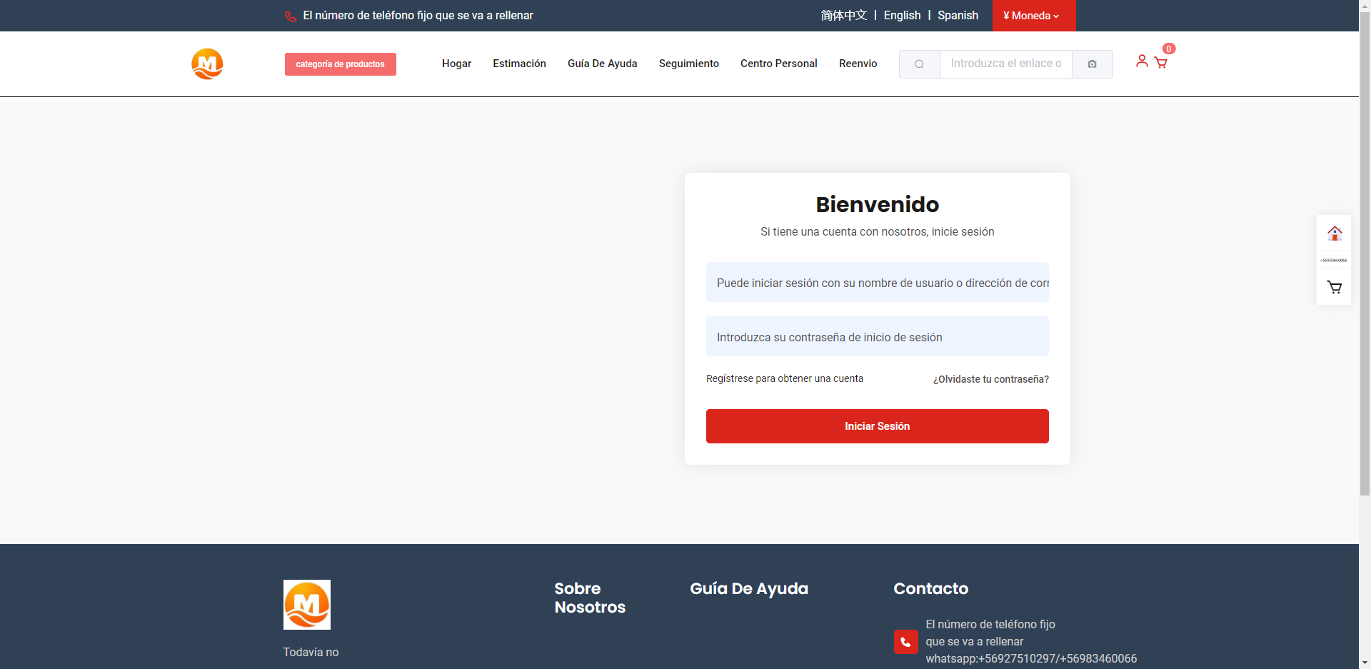Click the top bar phone number text
Screen dimensions: 1371x669
click(x=418, y=16)
